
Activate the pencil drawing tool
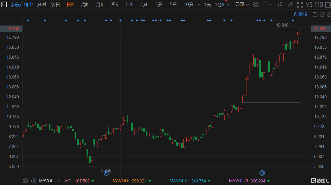point(290,5)
